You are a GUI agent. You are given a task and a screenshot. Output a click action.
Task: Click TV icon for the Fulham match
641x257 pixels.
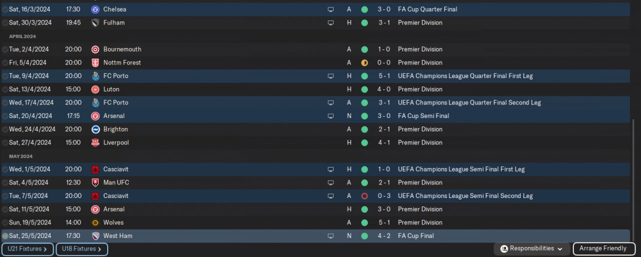tap(331, 22)
